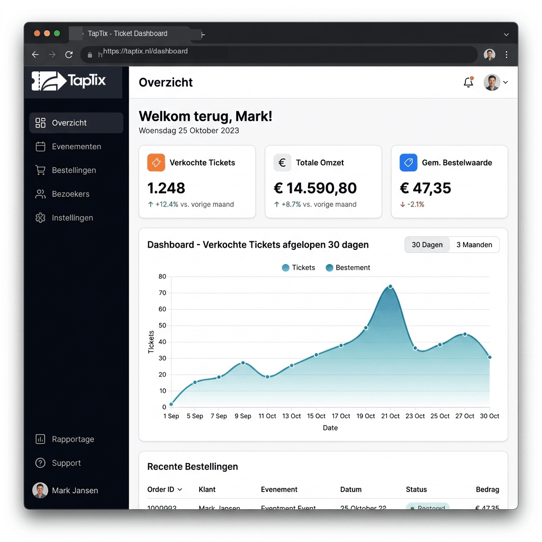
Task: Click the Support question mark icon
Action: click(x=40, y=463)
